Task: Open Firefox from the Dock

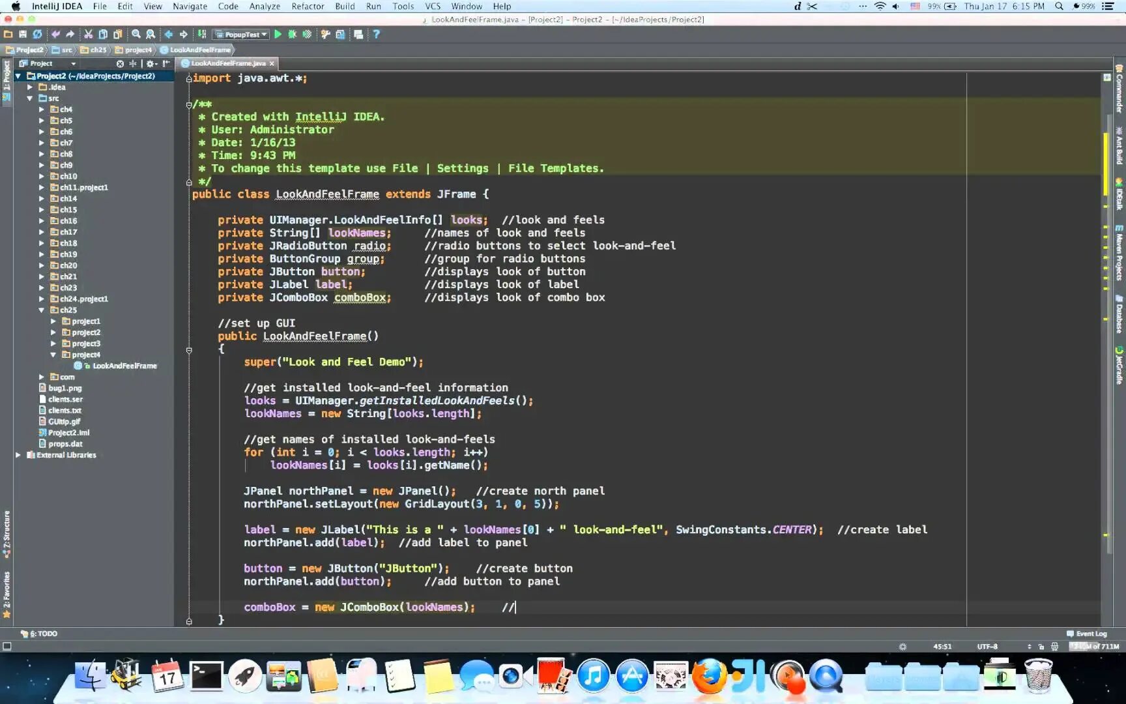Action: pos(709,676)
